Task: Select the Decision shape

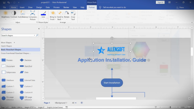Action: pyautogui.click(x=25, y=60)
